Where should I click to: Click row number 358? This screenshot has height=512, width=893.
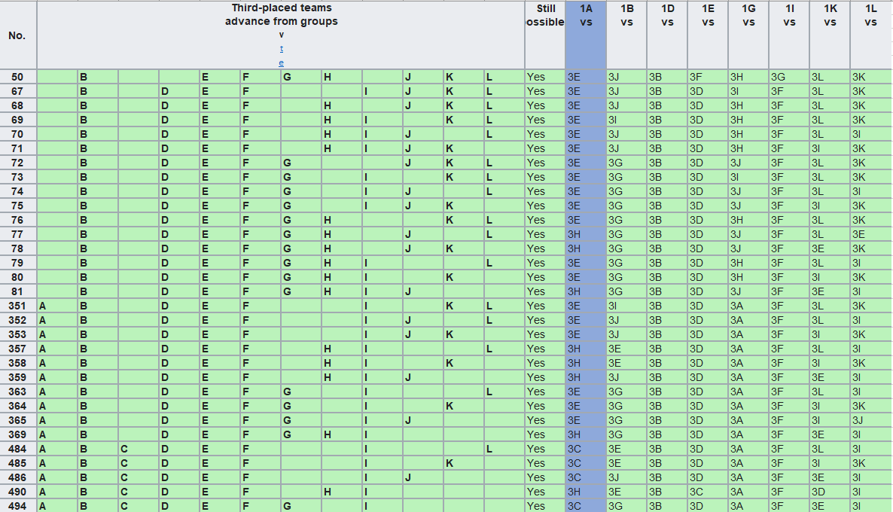pyautogui.click(x=17, y=363)
